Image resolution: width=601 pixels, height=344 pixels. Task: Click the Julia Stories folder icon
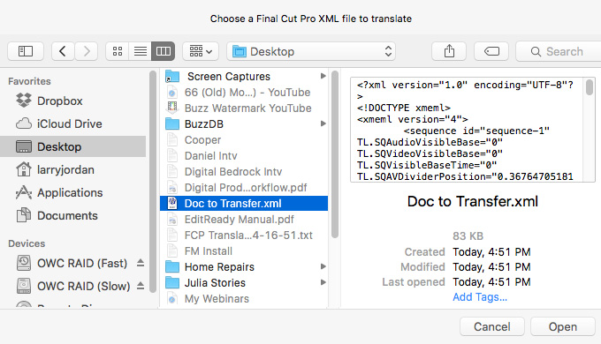click(172, 283)
